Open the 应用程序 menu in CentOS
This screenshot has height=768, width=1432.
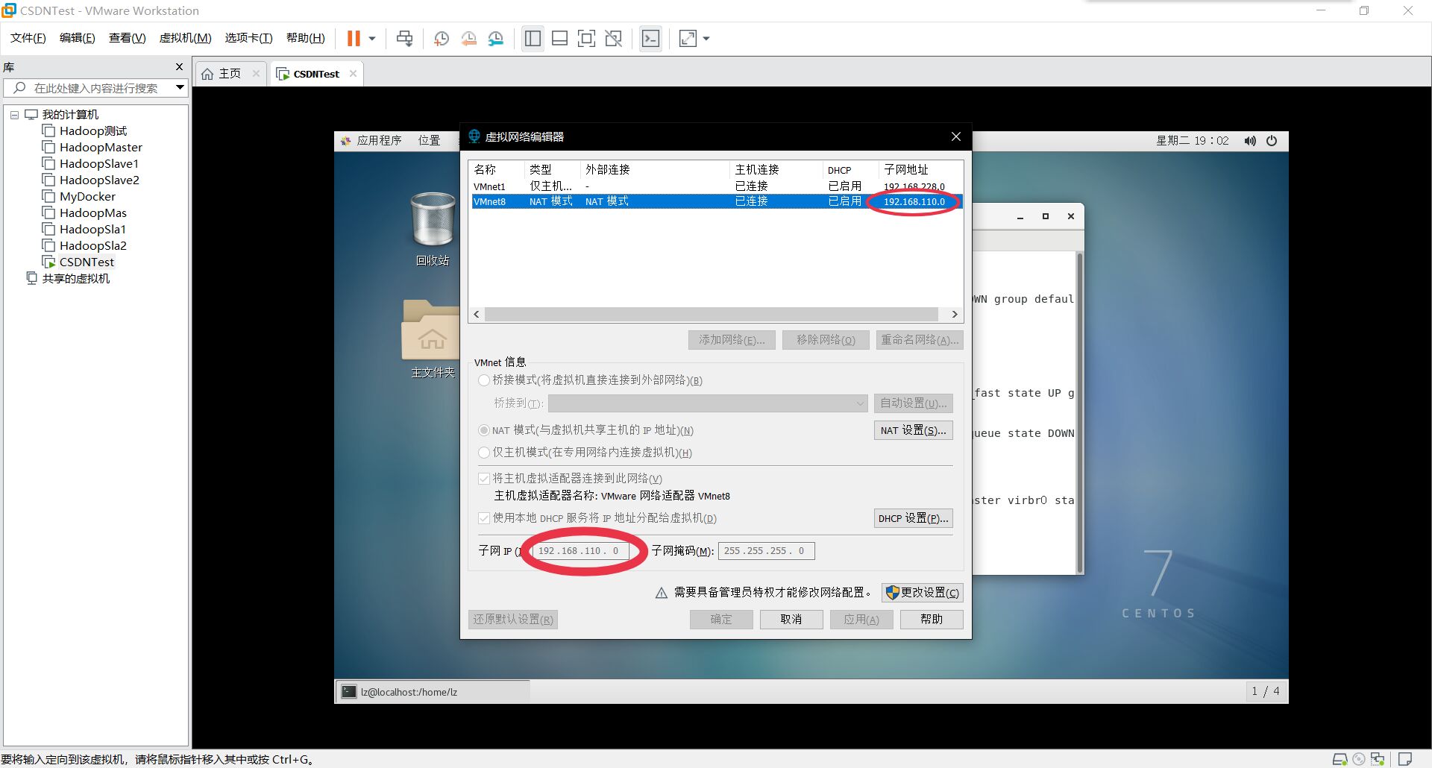point(371,140)
